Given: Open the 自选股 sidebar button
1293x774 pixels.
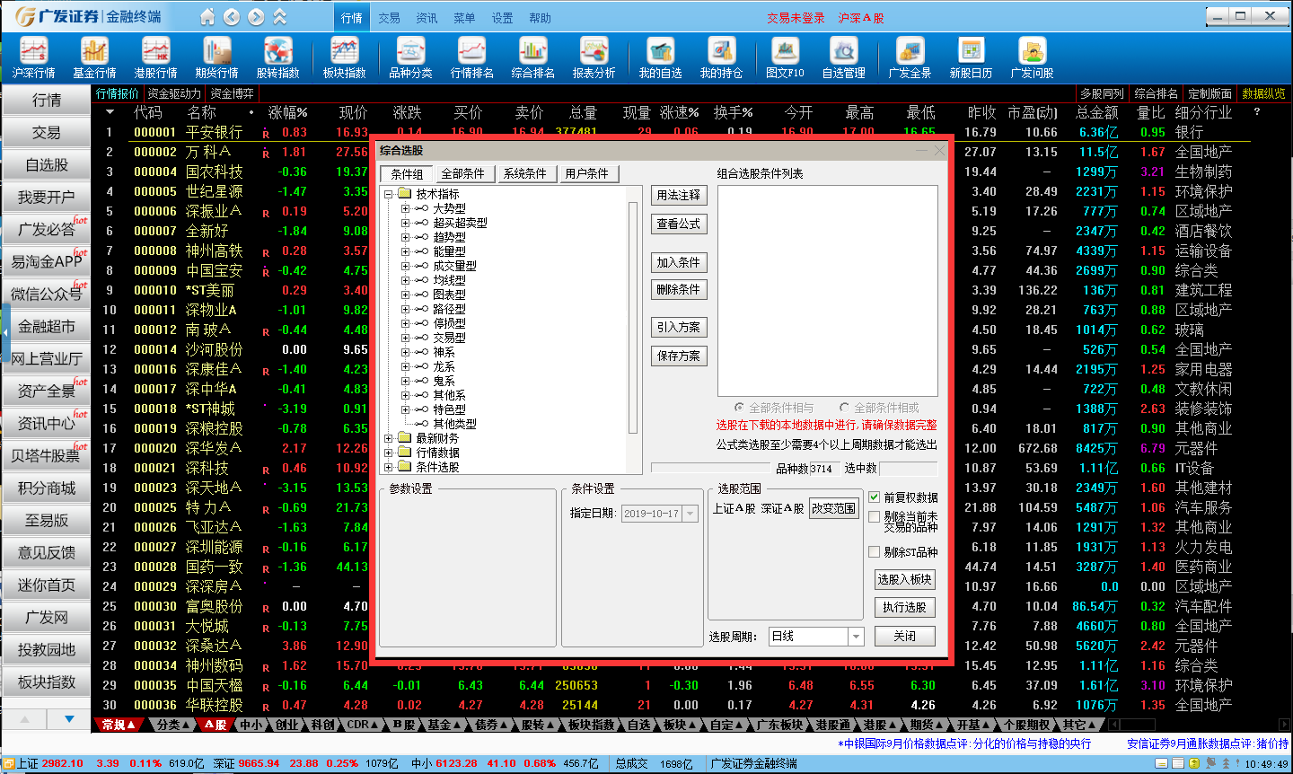Looking at the screenshot, I should click(x=46, y=164).
